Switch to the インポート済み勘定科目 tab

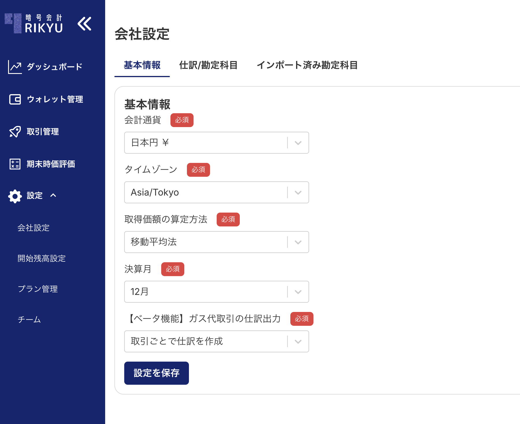(307, 65)
